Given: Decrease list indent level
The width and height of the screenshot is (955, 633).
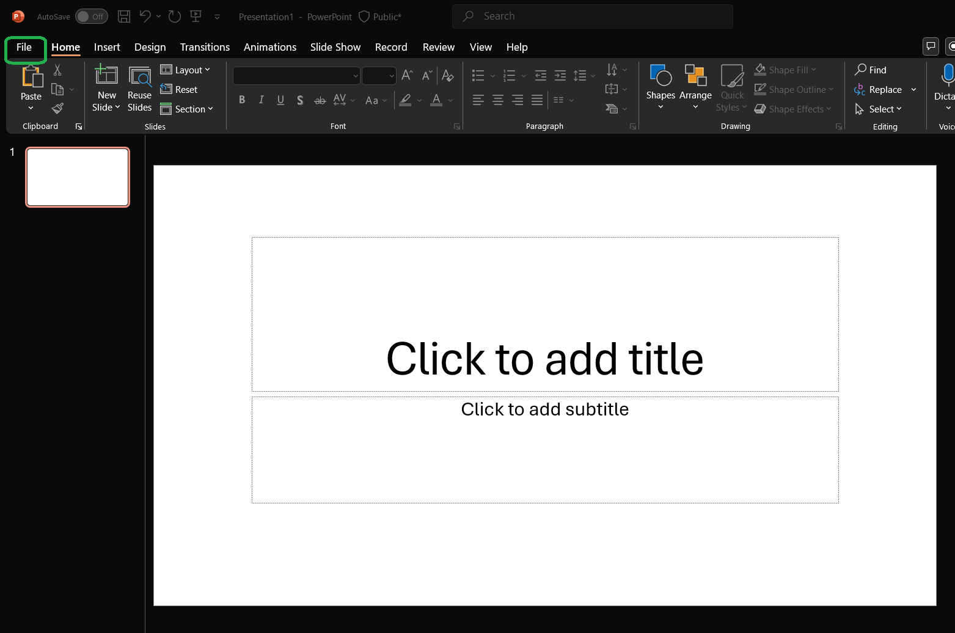Looking at the screenshot, I should pyautogui.click(x=541, y=76).
